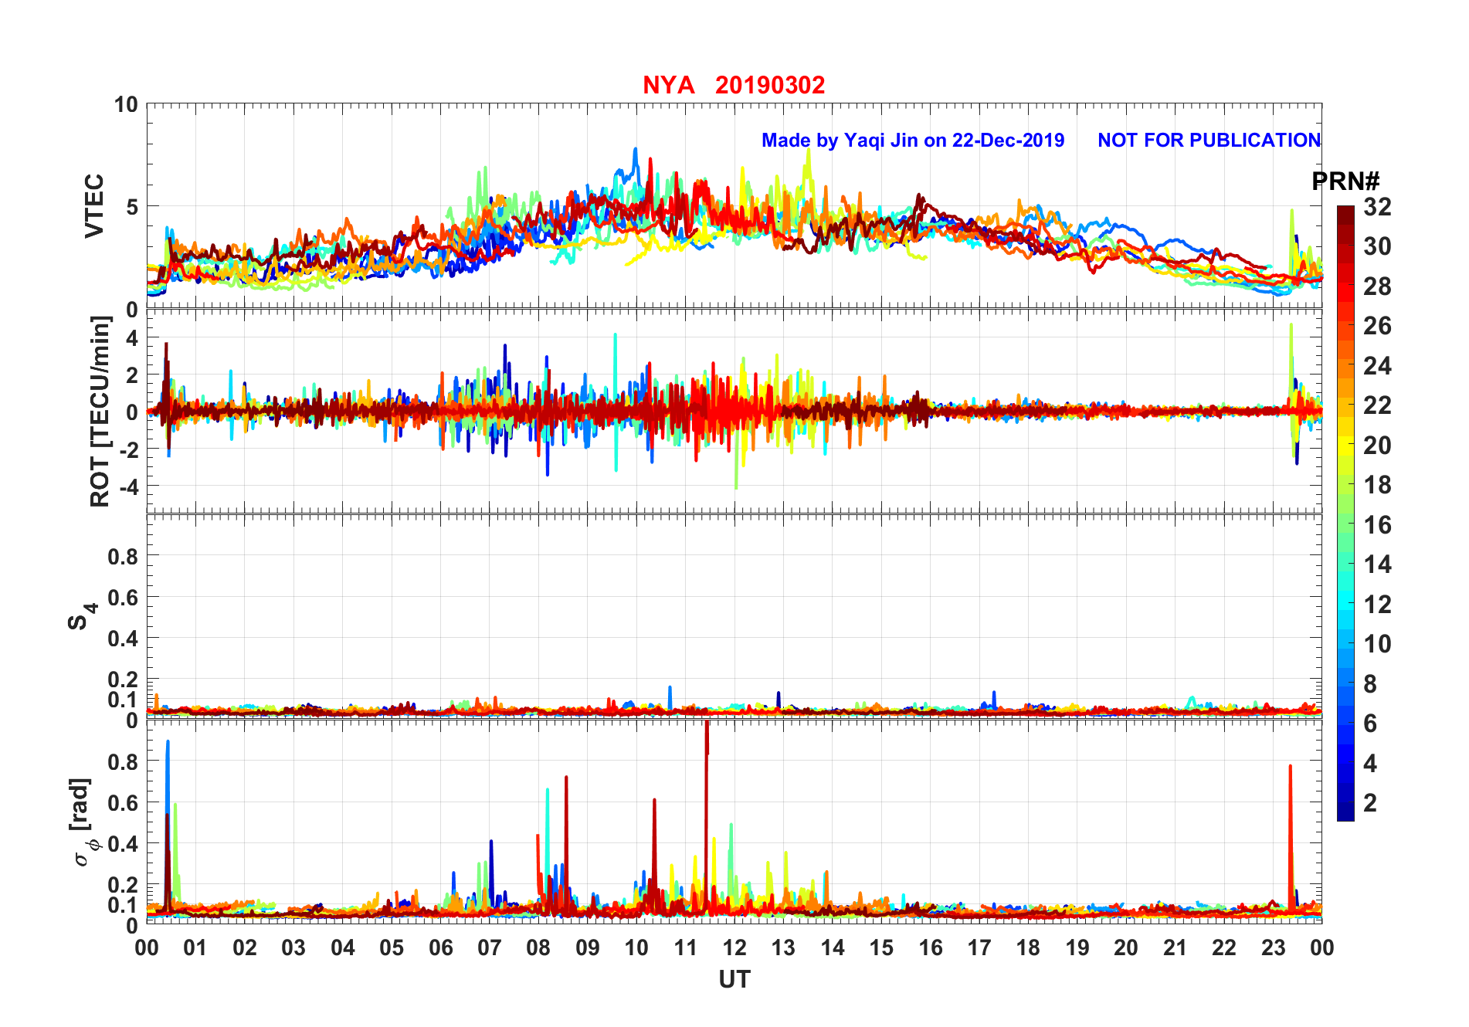Screen dimensions: 1469x1027
Task: Click the 'Made by Yaqi Jin on 22-Dec-2019' annotation
Action: (x=913, y=141)
